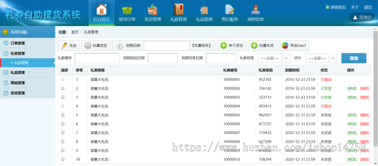Collapse the 系统导航 arrow icon
Image resolution: width=378 pixels, height=166 pixels.
5,32
